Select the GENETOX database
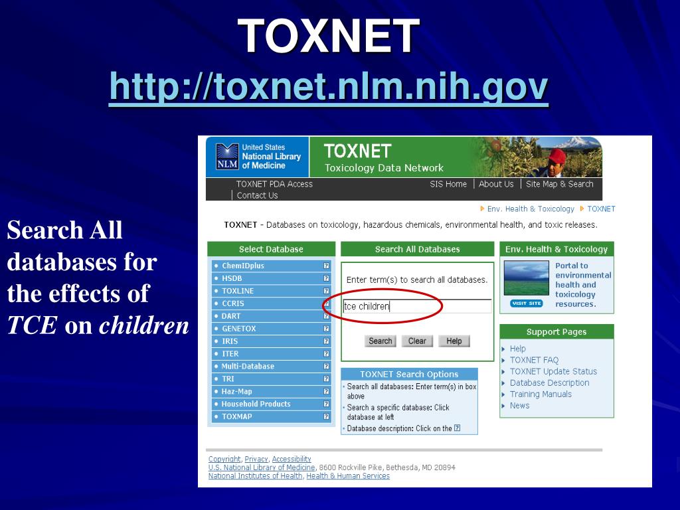 click(239, 329)
